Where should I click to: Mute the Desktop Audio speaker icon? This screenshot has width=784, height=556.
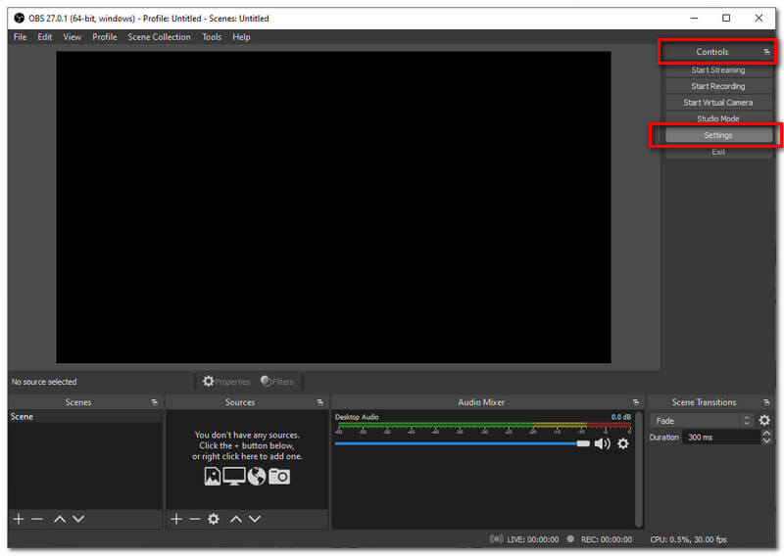(602, 443)
